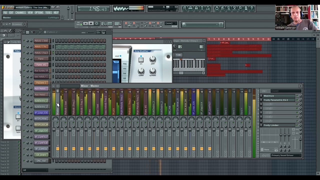
Task: Click the help question mark icon
Action: point(252,8)
